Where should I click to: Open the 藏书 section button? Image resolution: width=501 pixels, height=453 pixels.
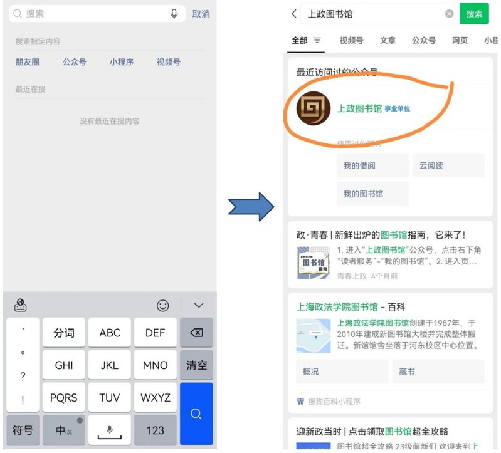438,372
